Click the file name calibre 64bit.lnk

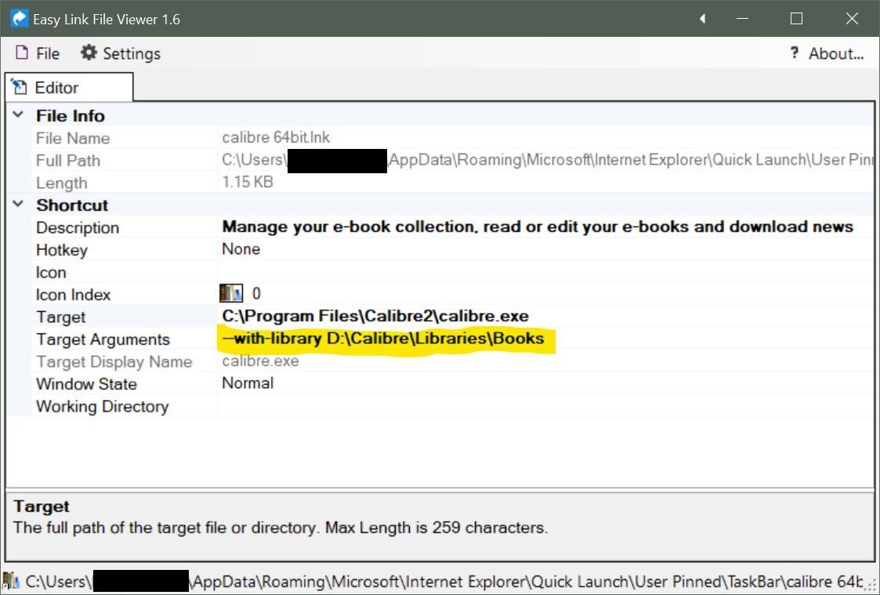pyautogui.click(x=276, y=137)
